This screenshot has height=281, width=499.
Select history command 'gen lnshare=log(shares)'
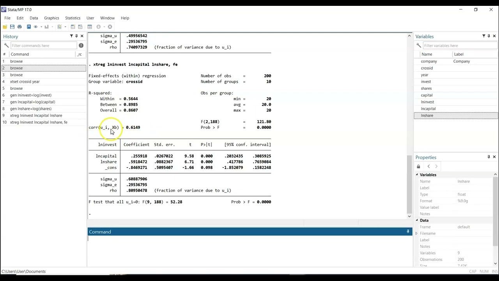(x=43, y=108)
